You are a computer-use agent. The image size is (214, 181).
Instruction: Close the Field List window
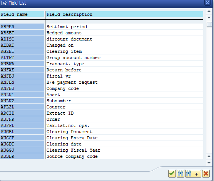click(207, 3)
